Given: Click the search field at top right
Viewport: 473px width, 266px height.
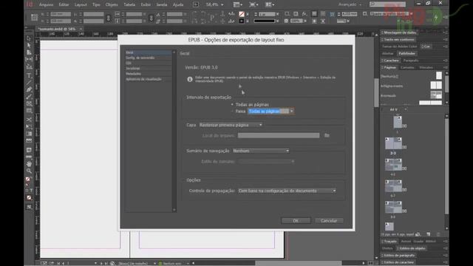Looking at the screenshot, I should click(387, 4).
